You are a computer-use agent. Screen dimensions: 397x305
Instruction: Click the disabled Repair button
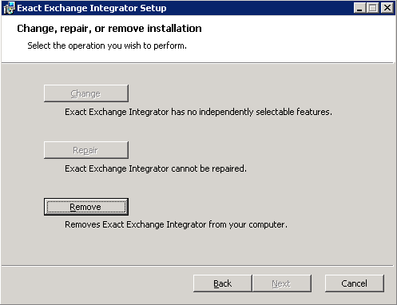coord(86,150)
